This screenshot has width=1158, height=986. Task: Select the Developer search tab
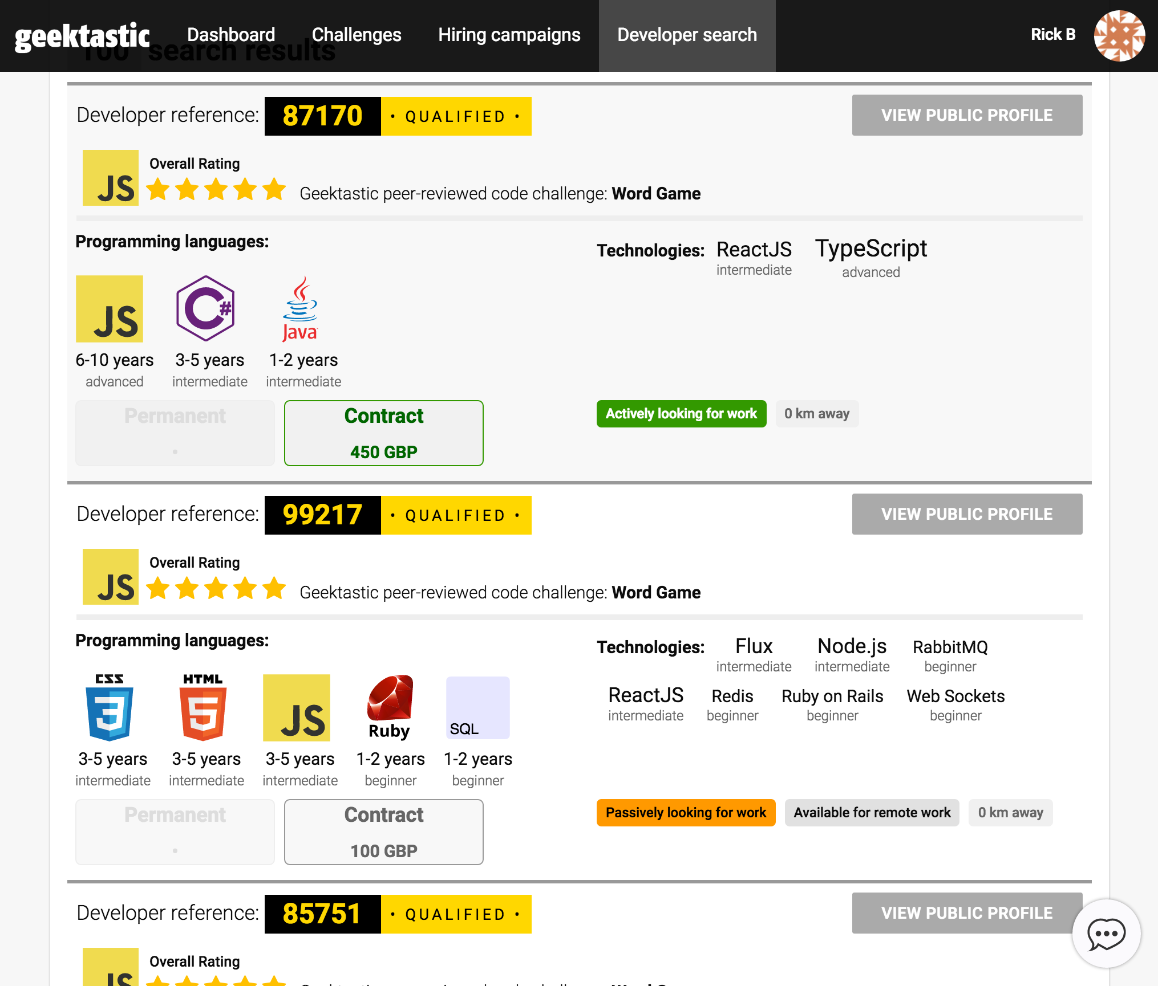687,35
